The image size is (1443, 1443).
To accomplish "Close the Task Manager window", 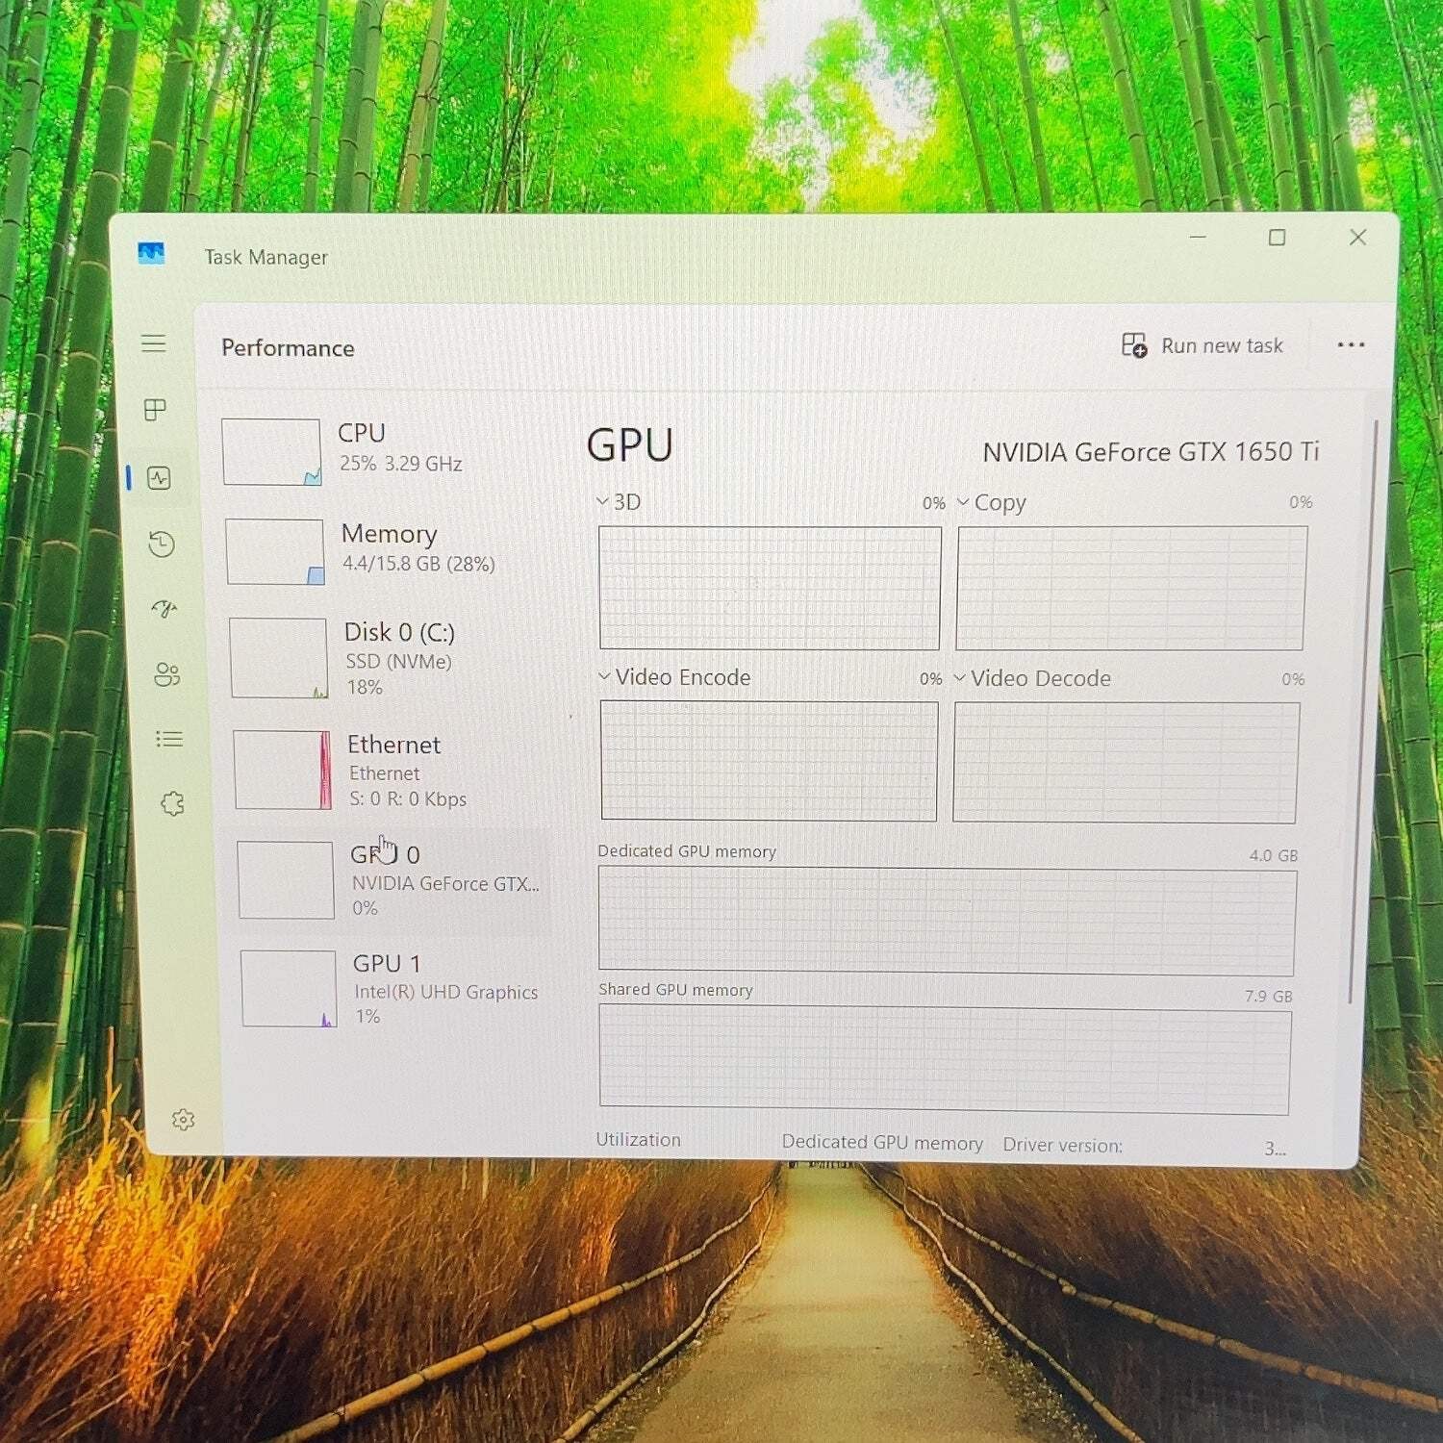I will click(1357, 237).
